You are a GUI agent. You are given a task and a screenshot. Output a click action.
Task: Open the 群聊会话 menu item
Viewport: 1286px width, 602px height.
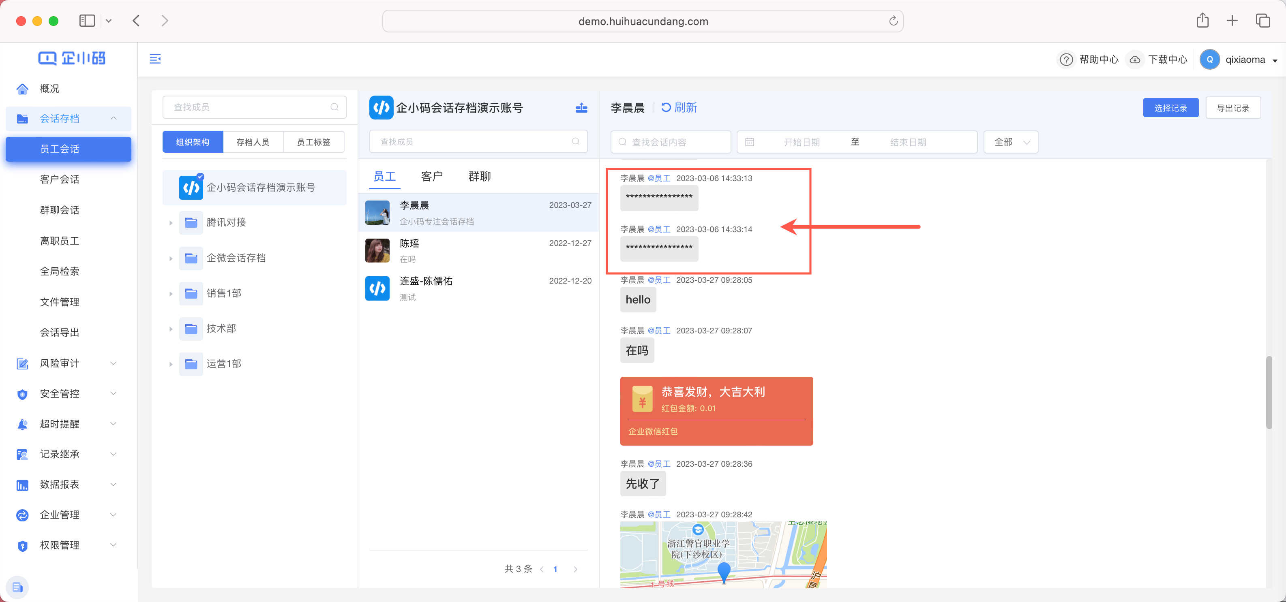pos(60,210)
